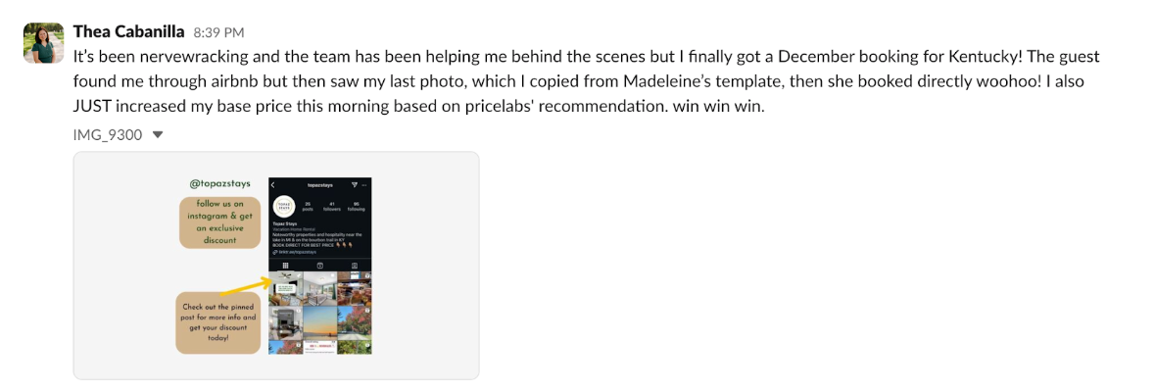Select the grid posts tab icon
The height and width of the screenshot is (392, 1154).
pos(285,265)
